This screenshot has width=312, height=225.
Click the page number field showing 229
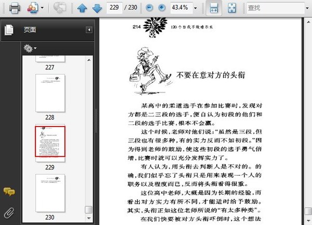pyautogui.click(x=114, y=8)
